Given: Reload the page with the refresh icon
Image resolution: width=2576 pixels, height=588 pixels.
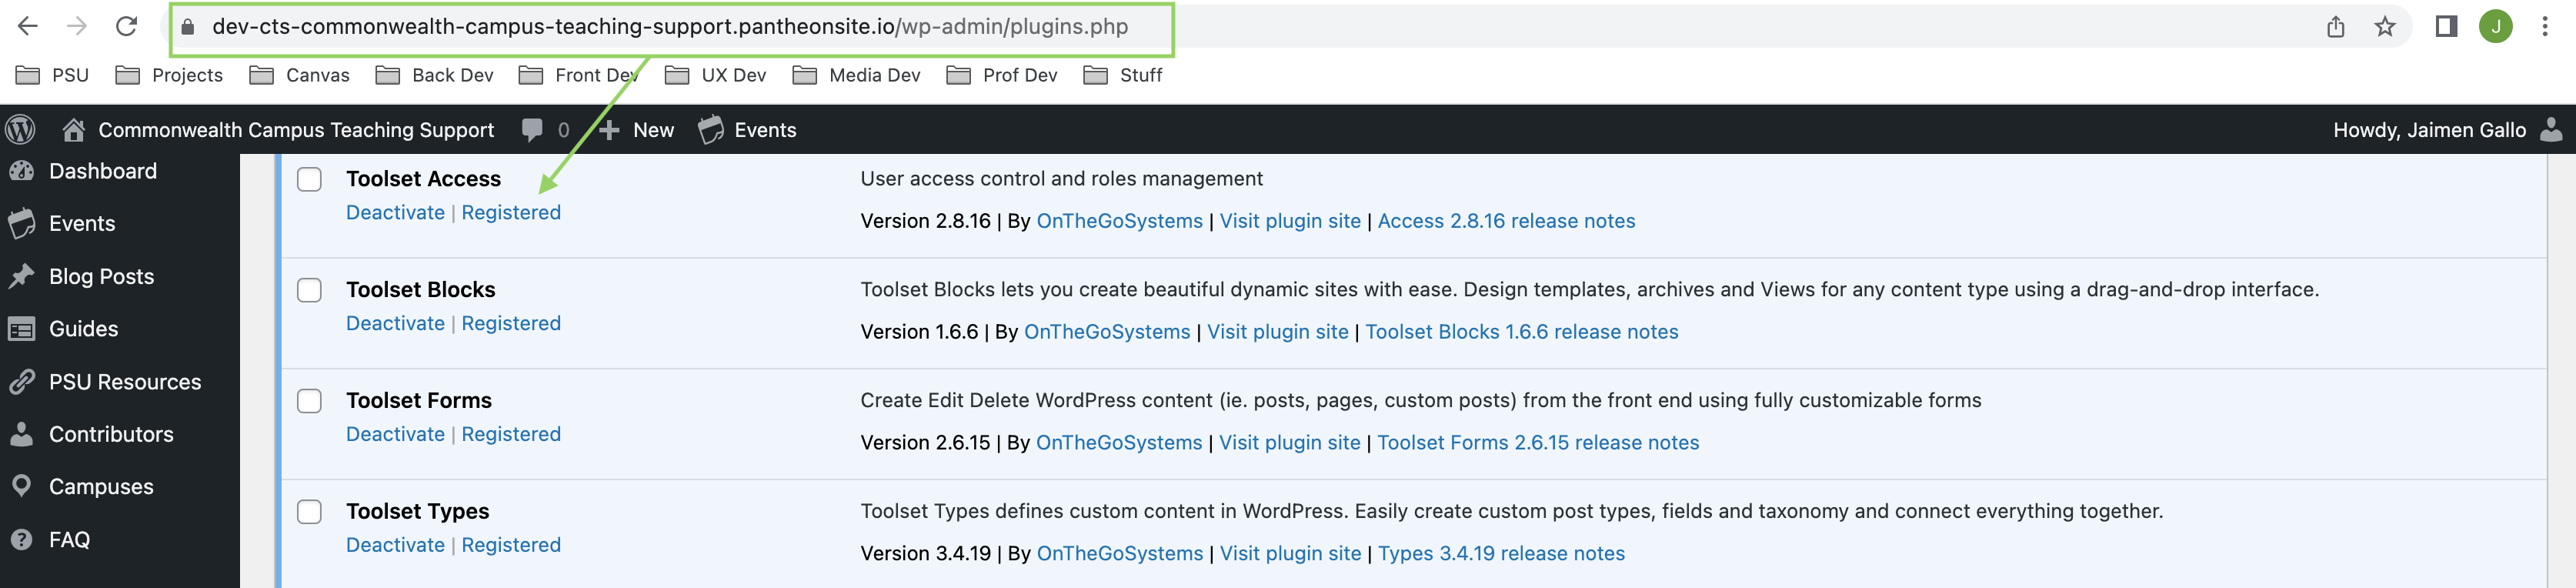Looking at the screenshot, I should 126,26.
